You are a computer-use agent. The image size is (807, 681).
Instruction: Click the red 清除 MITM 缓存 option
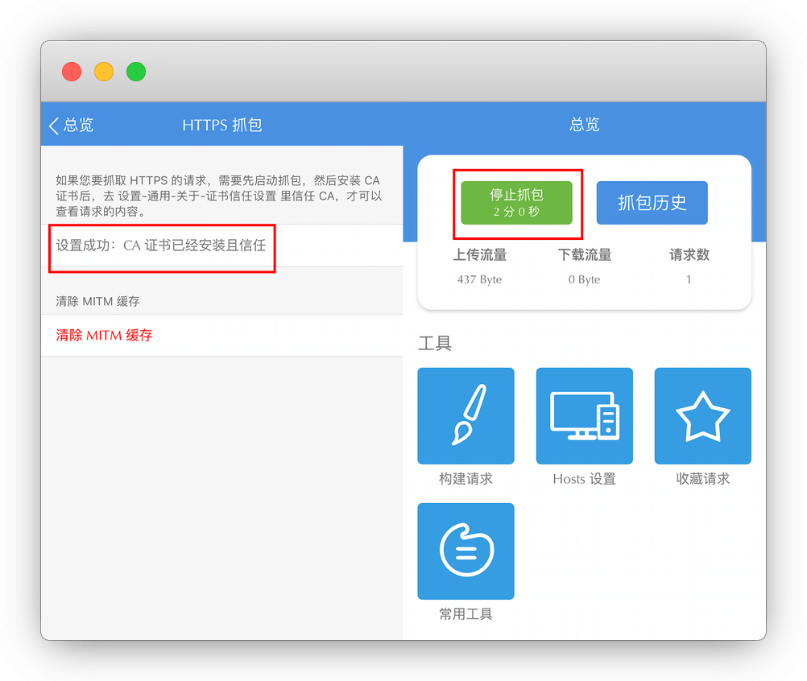[104, 336]
